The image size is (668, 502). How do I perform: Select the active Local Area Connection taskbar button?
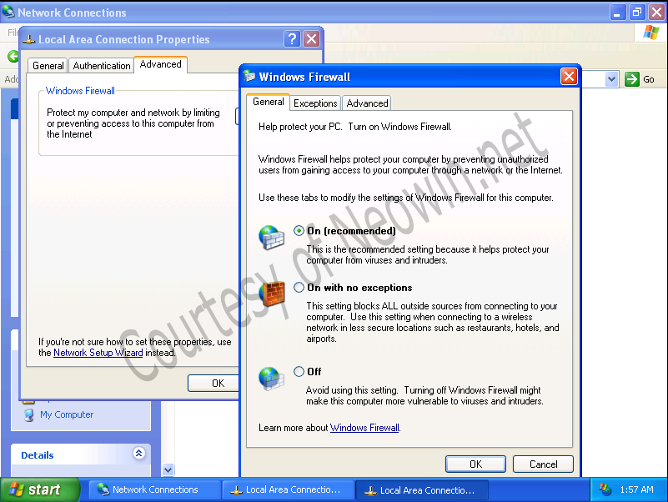point(422,490)
